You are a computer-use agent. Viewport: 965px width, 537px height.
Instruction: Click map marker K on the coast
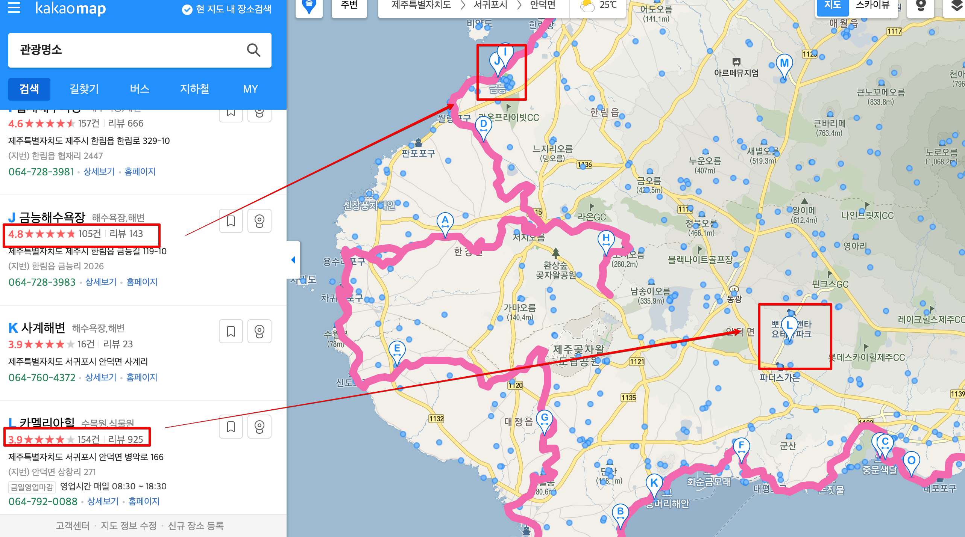point(654,483)
